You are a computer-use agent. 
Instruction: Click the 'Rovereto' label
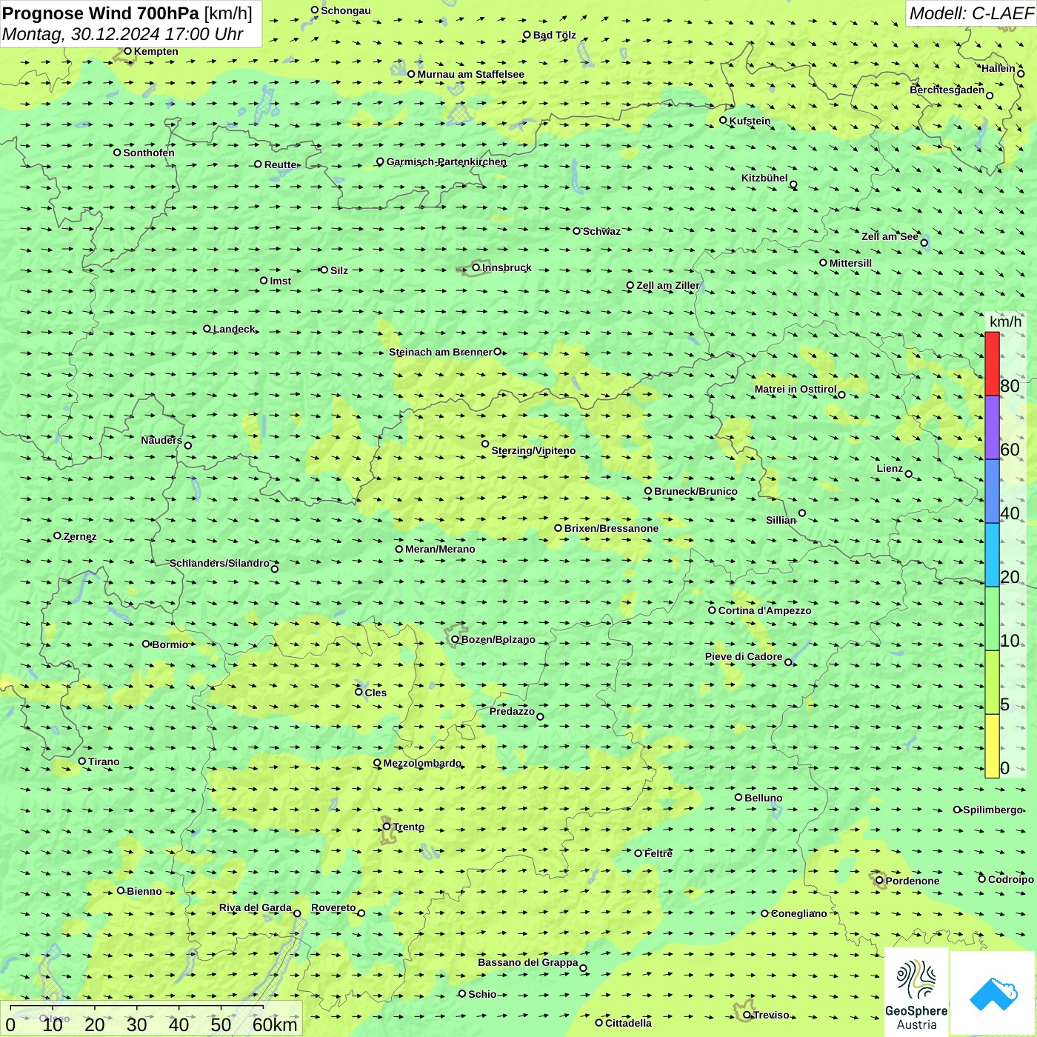tap(333, 907)
